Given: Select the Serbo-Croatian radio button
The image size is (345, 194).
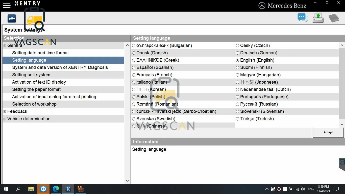Looking at the screenshot, I should [134, 112].
